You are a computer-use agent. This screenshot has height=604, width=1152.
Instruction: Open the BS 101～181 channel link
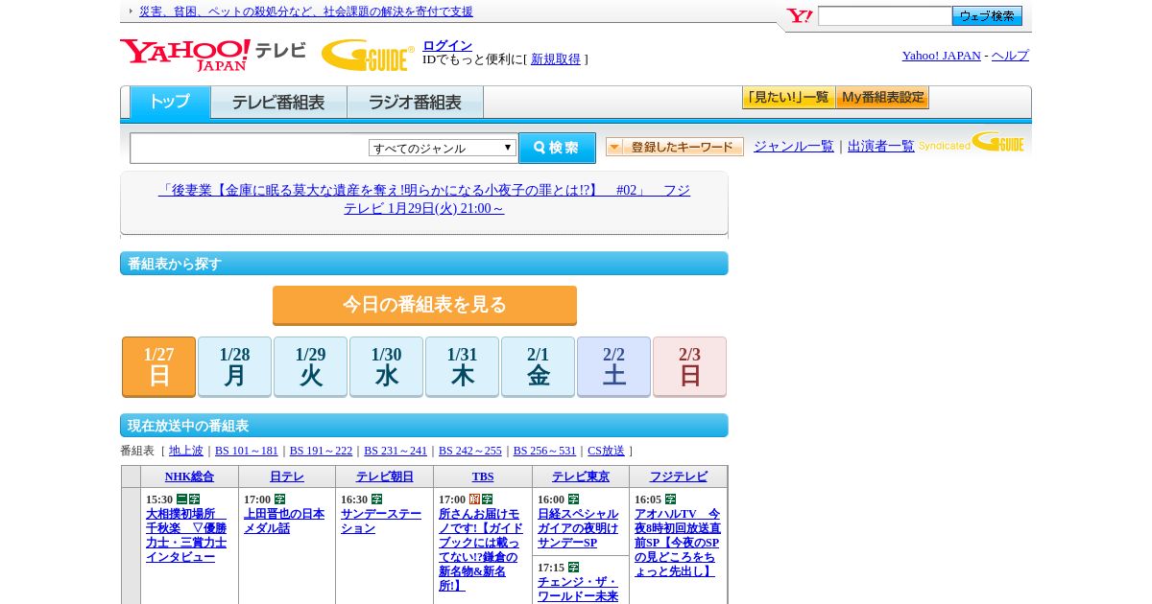coord(246,451)
